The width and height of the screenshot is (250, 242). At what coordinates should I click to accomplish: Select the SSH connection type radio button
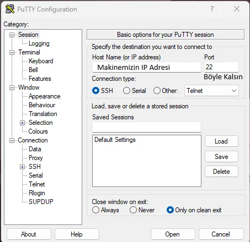click(x=95, y=91)
